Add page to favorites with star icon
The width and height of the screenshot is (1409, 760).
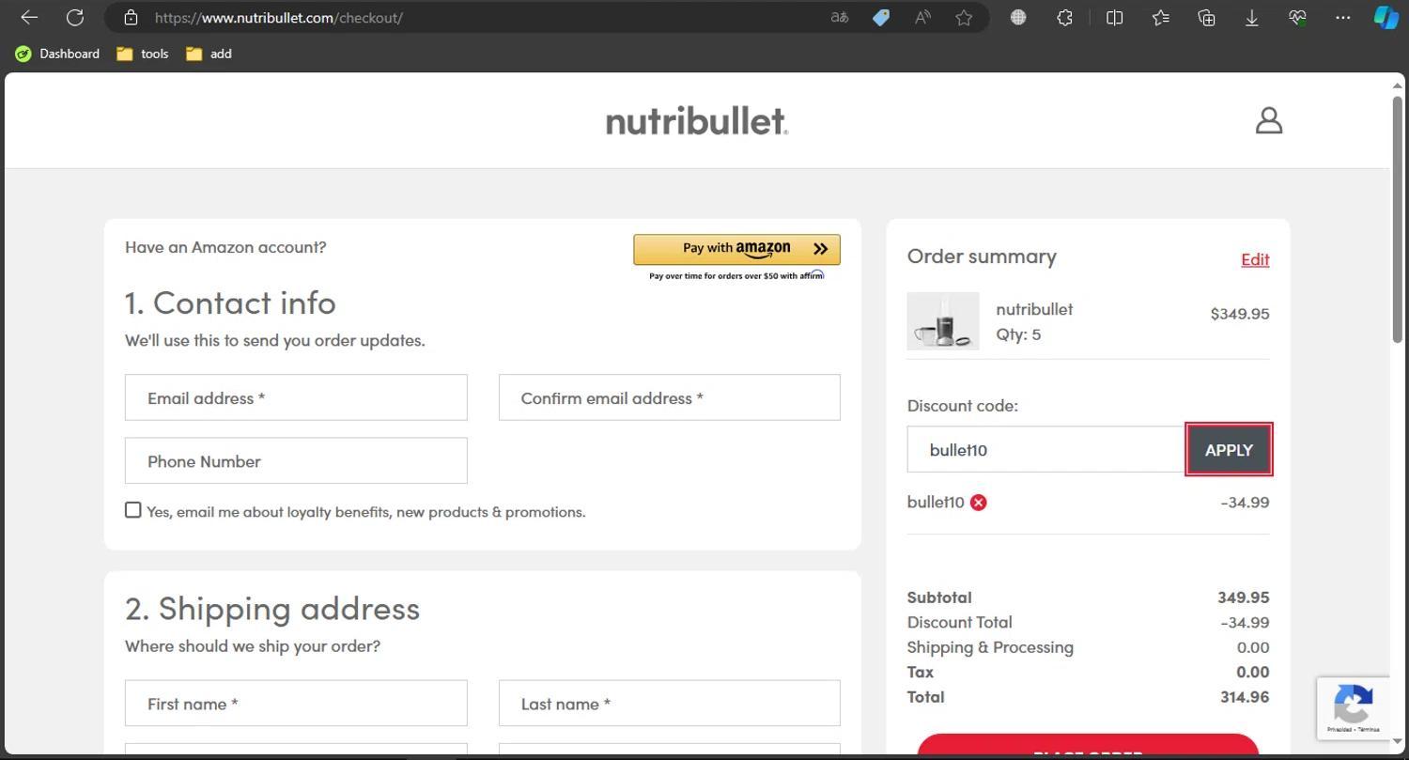click(964, 17)
